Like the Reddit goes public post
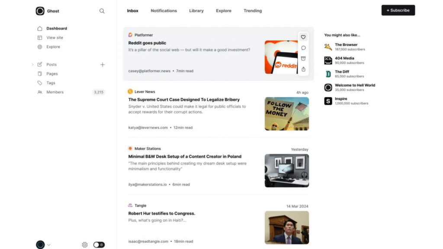This screenshot has width=443, height=249. click(303, 37)
